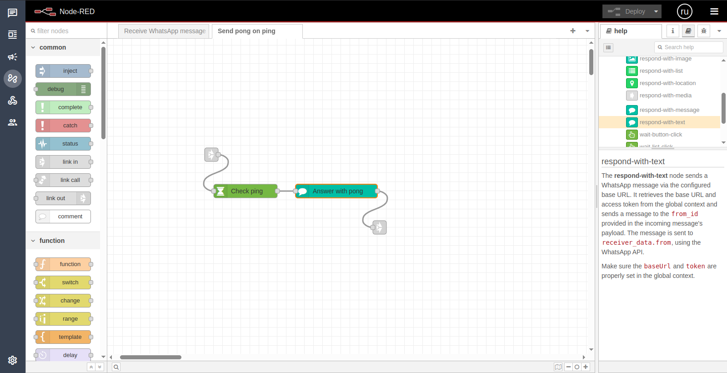
Task: Switch to Receive WhatsApp message tab
Action: coord(164,31)
